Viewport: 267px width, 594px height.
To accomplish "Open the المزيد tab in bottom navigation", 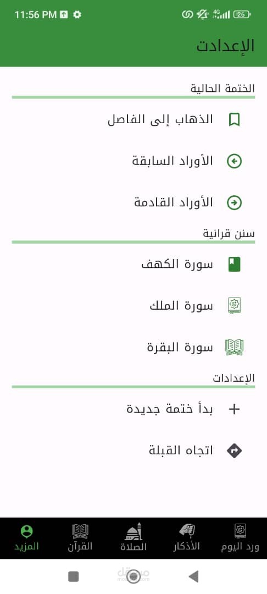I will (x=26, y=538).
